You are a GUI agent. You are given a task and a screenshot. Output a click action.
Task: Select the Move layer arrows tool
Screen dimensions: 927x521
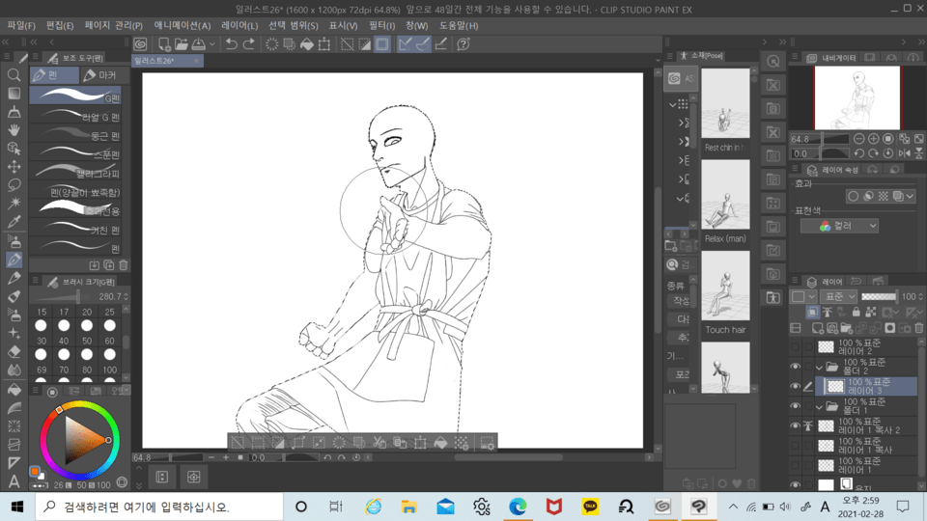[14, 167]
